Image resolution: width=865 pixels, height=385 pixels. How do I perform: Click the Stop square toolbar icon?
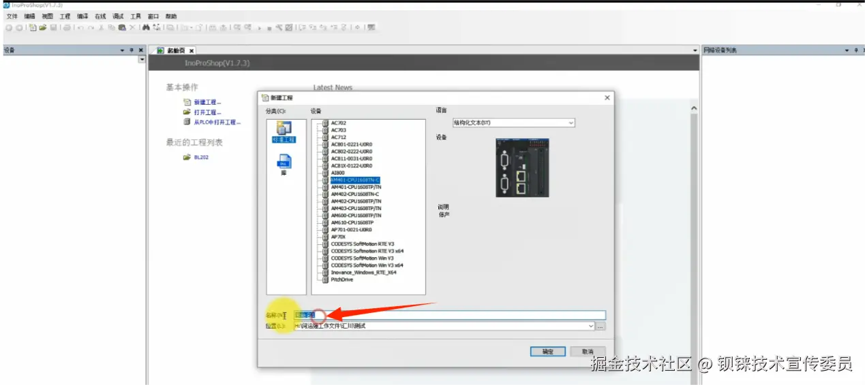click(x=269, y=28)
